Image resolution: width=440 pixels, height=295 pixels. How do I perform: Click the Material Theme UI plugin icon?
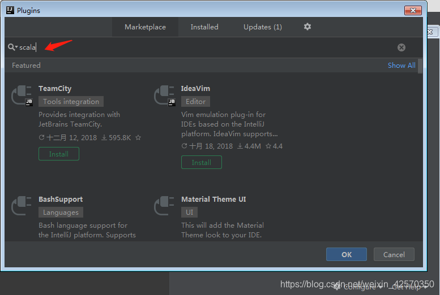point(164,206)
